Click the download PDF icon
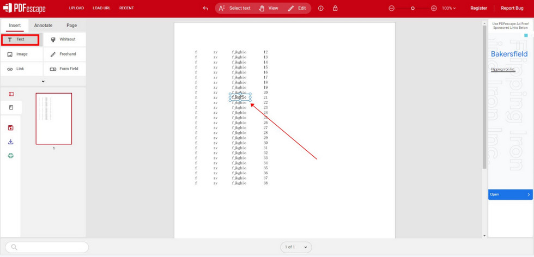This screenshot has width=534, height=257. click(10, 142)
